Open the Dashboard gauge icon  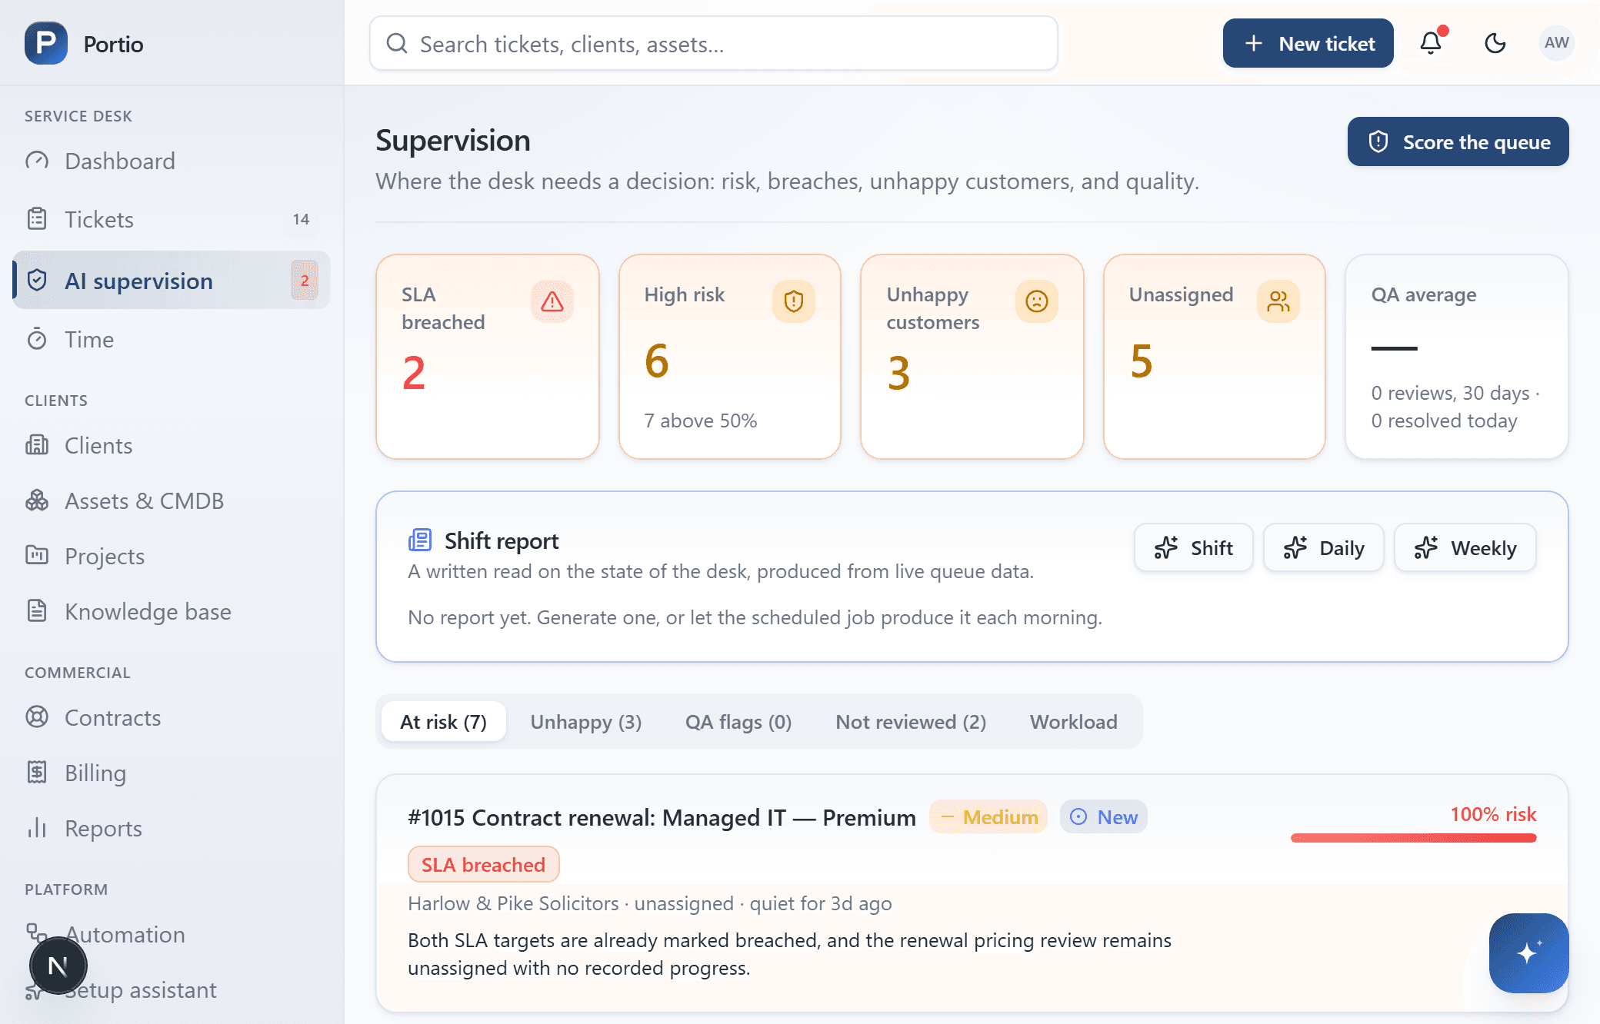coord(37,161)
